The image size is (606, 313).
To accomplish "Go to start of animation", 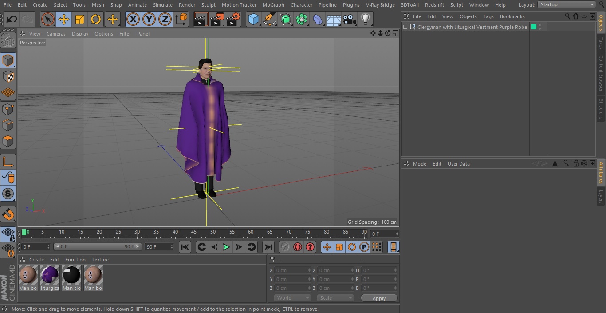I will 185,247.
